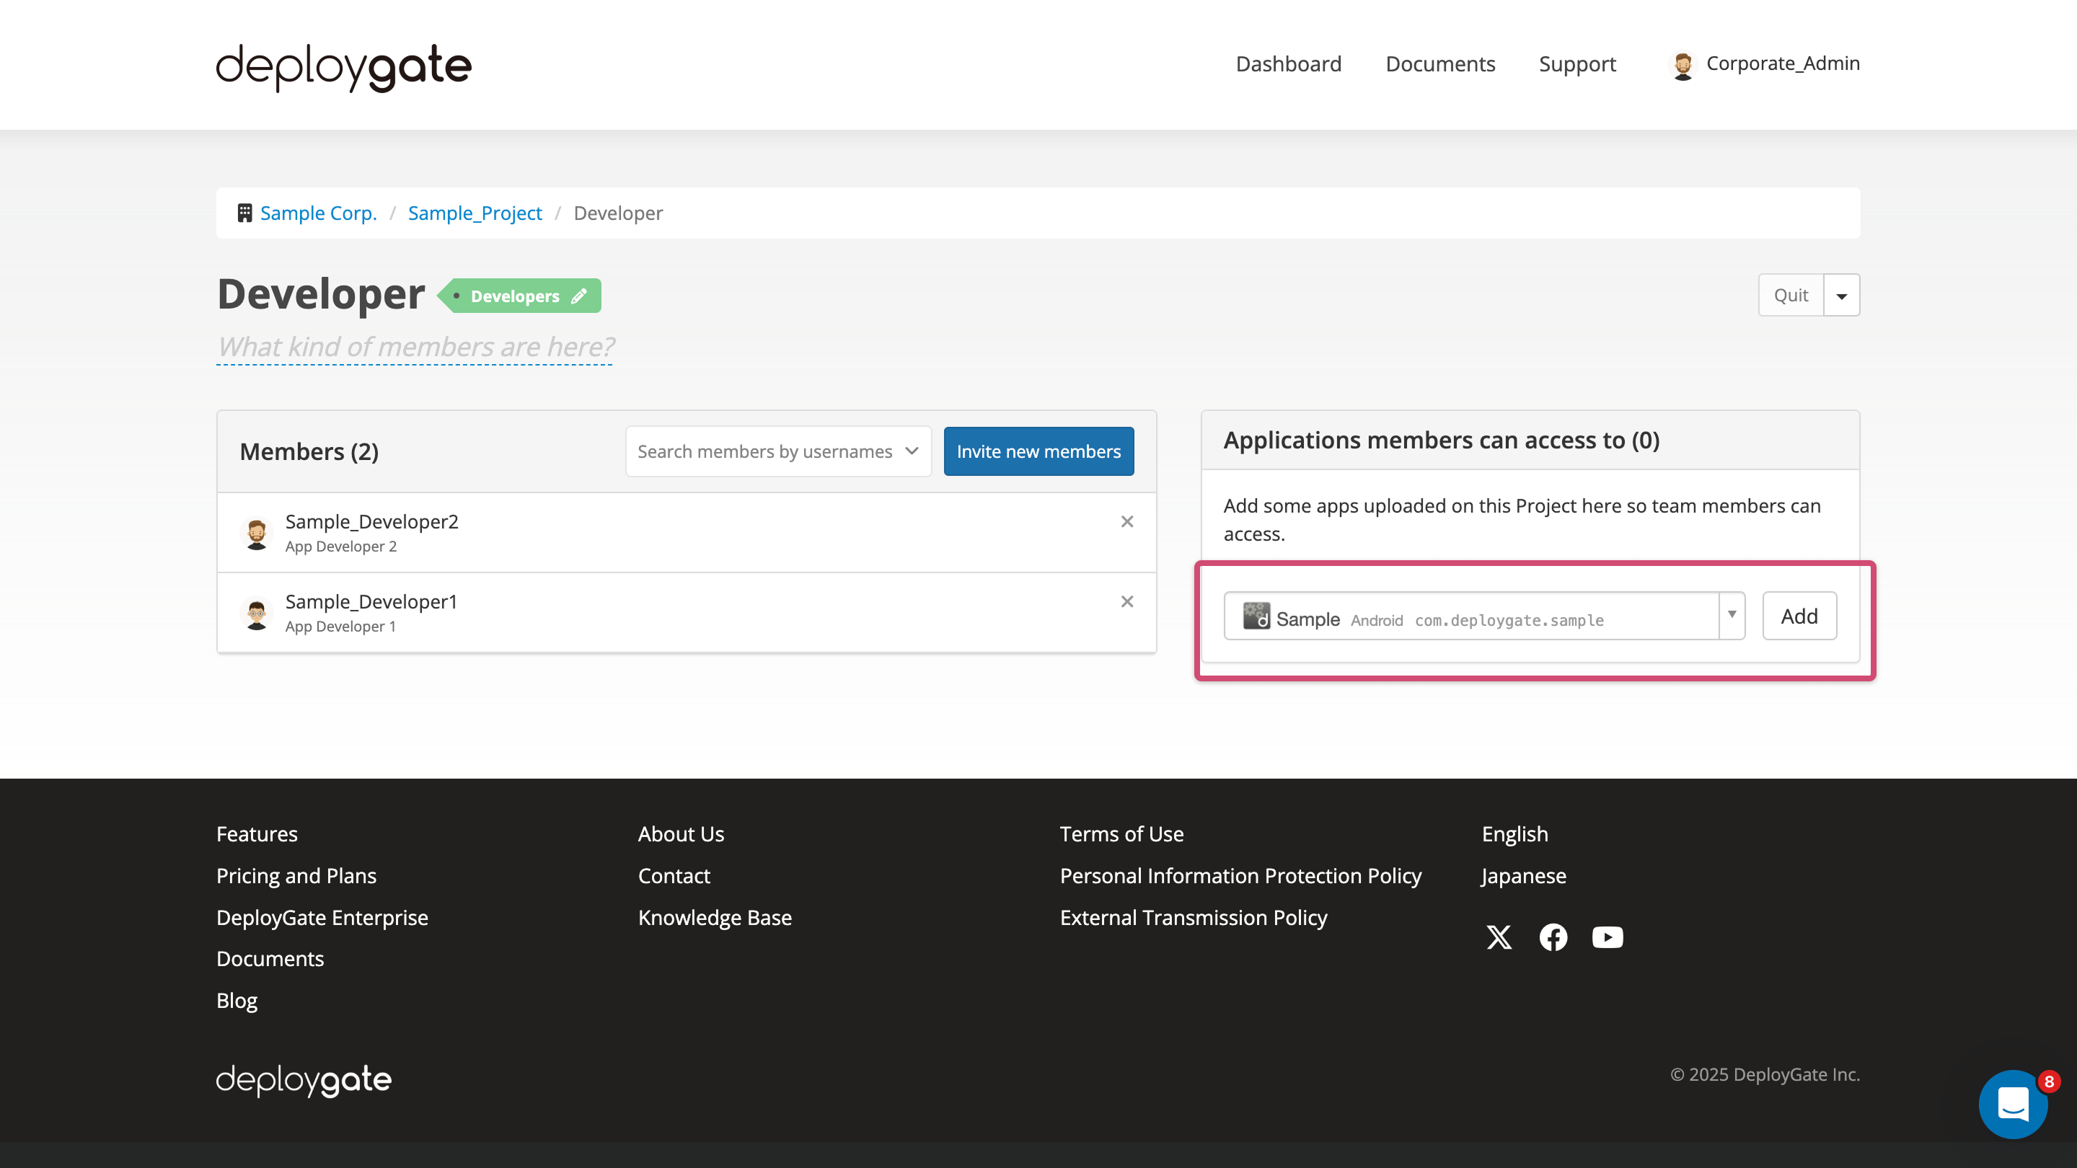
Task: Click the Invite new members button
Action: coord(1038,451)
